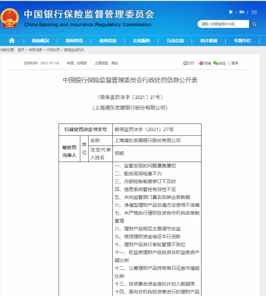Viewport: 266px width, 296px height.
Task: Click item 四、信息系统管控有效性不足
Action: coord(145,189)
